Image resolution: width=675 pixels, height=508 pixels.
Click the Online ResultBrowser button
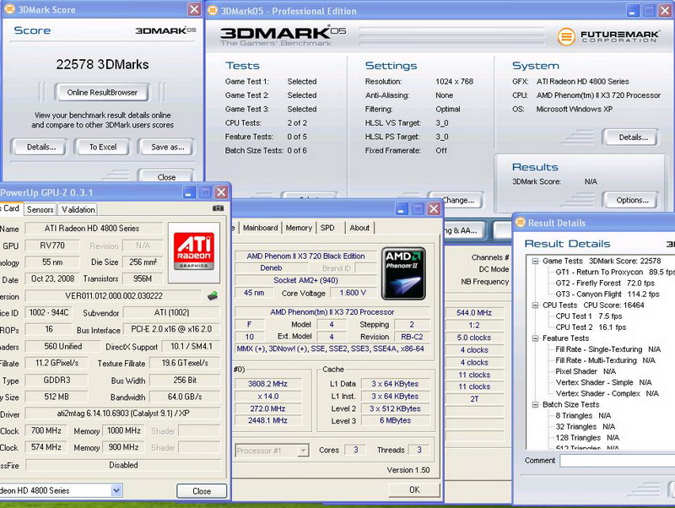pos(102,92)
